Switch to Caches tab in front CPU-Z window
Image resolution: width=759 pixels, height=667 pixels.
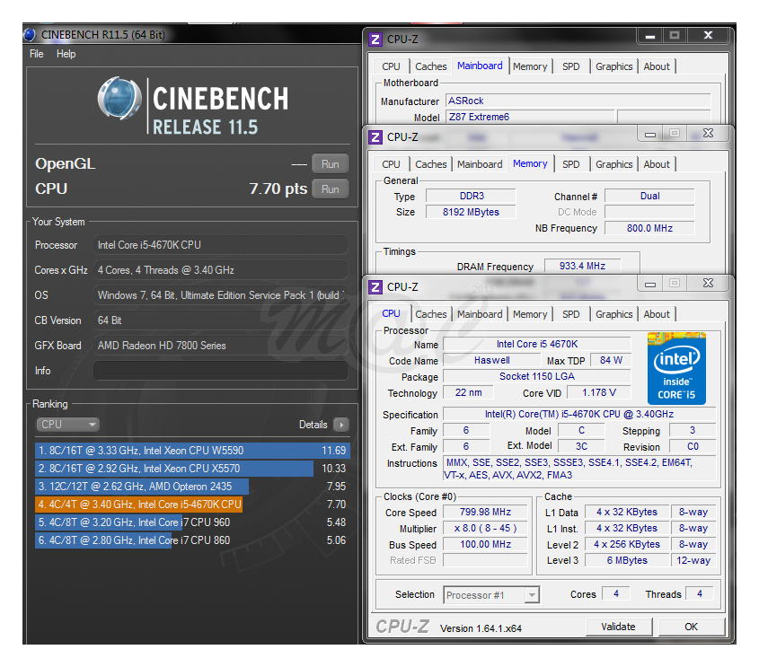click(x=430, y=314)
